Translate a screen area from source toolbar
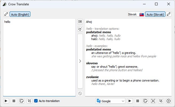The width and height of the screenshot is (175, 107). pos(29,101)
